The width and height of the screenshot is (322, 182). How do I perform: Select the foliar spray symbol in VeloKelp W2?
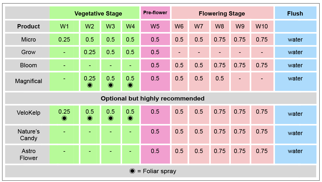tap(90, 118)
